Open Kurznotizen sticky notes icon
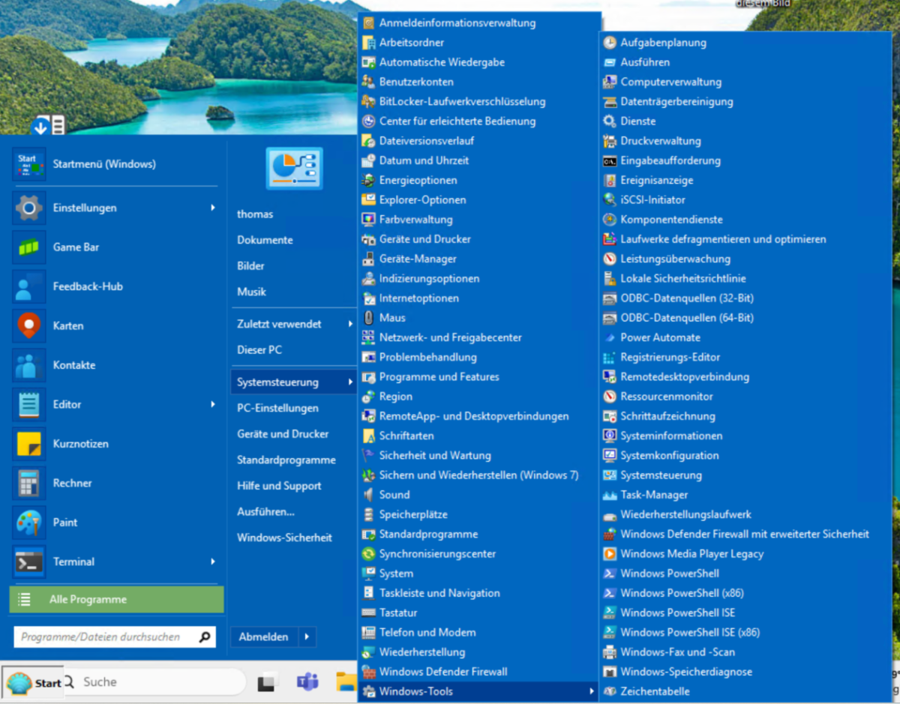 pos(28,444)
